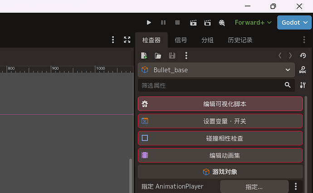Screen dimensions: 313x193
Task: Pause the running project
Action: [163, 23]
